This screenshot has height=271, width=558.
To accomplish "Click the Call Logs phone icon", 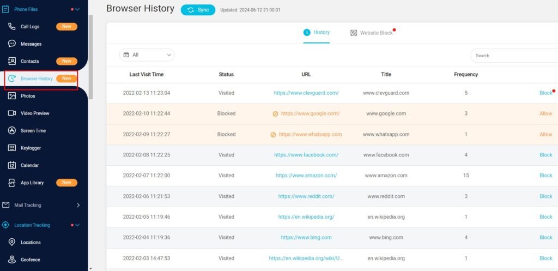I will coord(12,26).
